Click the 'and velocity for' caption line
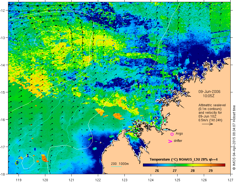 pyautogui.click(x=210, y=113)
